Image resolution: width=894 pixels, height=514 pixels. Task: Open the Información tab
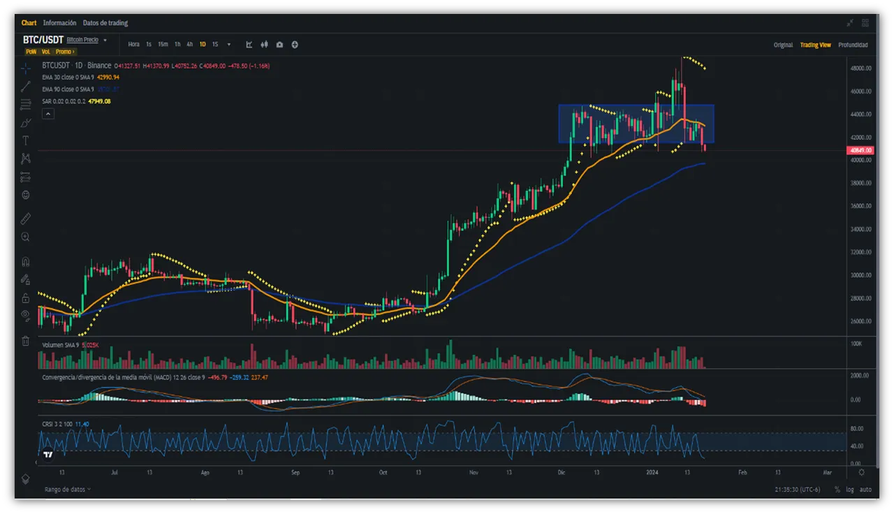pyautogui.click(x=59, y=23)
